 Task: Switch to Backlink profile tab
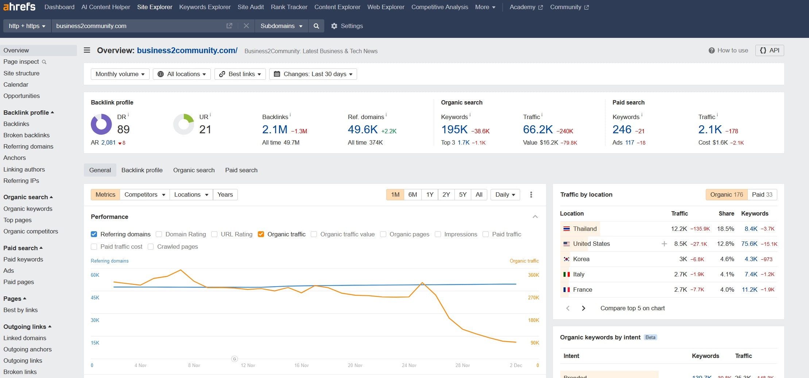click(x=142, y=170)
